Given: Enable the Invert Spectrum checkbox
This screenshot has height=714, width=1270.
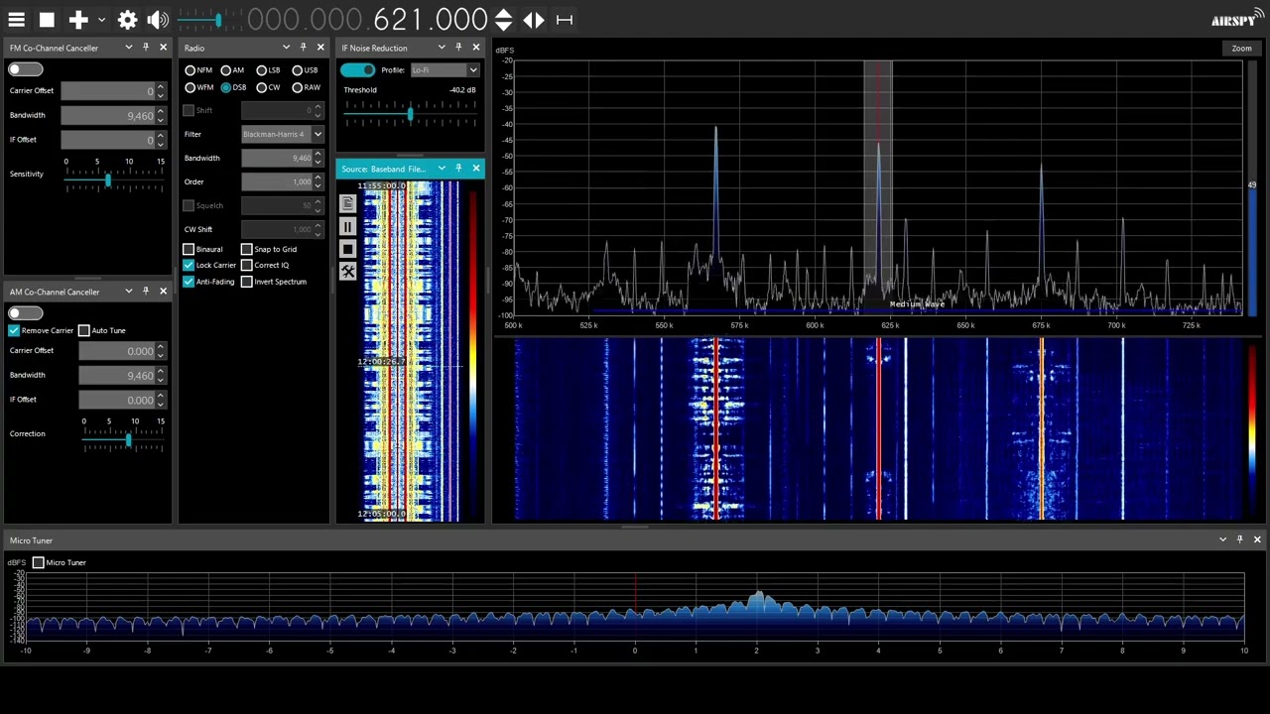Looking at the screenshot, I should click(x=247, y=282).
